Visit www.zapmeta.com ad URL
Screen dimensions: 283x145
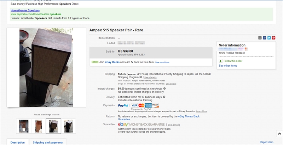(x=36, y=14)
